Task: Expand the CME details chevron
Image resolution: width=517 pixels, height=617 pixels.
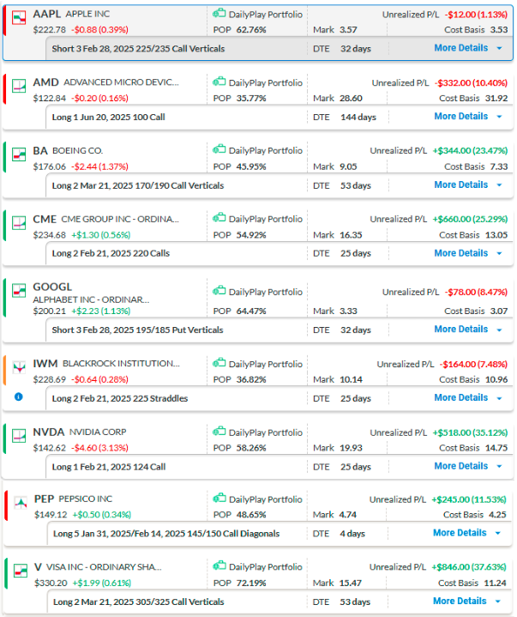Action: [x=500, y=254]
